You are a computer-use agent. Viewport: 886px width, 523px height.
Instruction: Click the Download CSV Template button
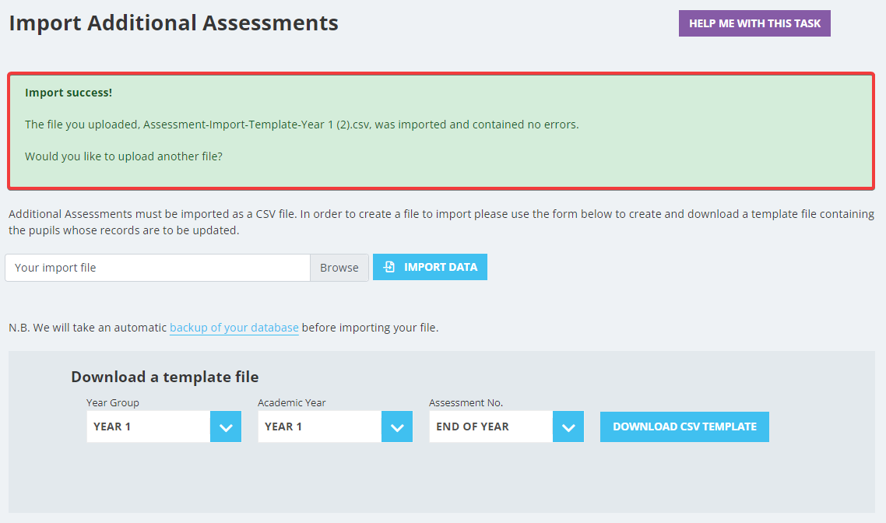pos(684,427)
